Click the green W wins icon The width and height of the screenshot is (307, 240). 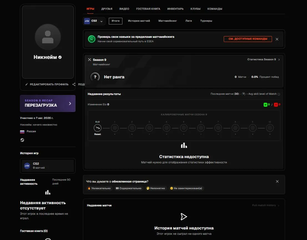[x=265, y=105]
